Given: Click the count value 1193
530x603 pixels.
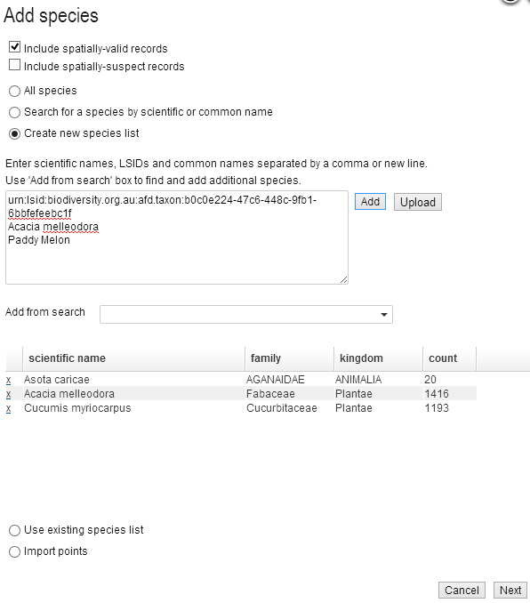Looking at the screenshot, I should pos(437,408).
